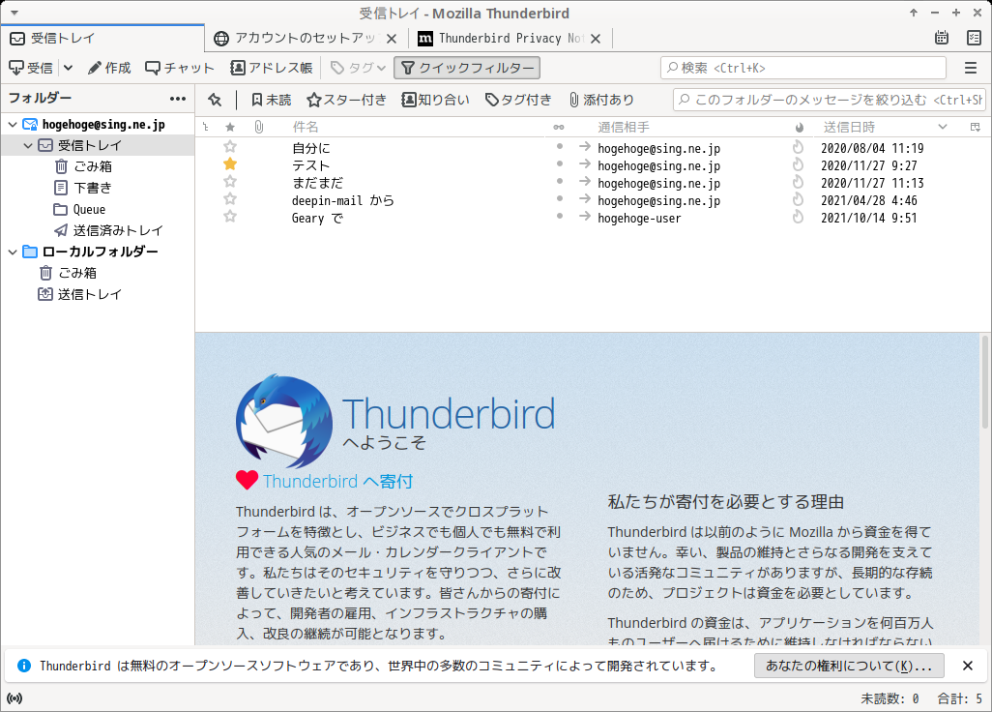Screen dimensions: 992x712
Task: Click the online status icon in status bar
Action: point(15,698)
